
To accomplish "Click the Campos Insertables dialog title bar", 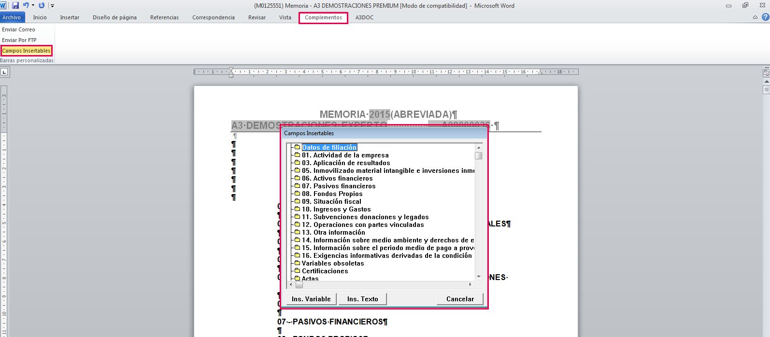I will coord(385,133).
